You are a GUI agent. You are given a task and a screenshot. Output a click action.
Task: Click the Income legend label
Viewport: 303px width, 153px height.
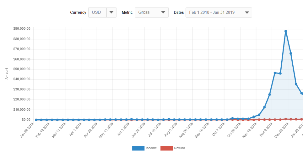151,148
